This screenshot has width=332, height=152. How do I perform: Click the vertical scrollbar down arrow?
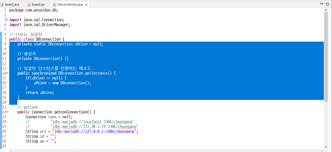click(x=326, y=147)
